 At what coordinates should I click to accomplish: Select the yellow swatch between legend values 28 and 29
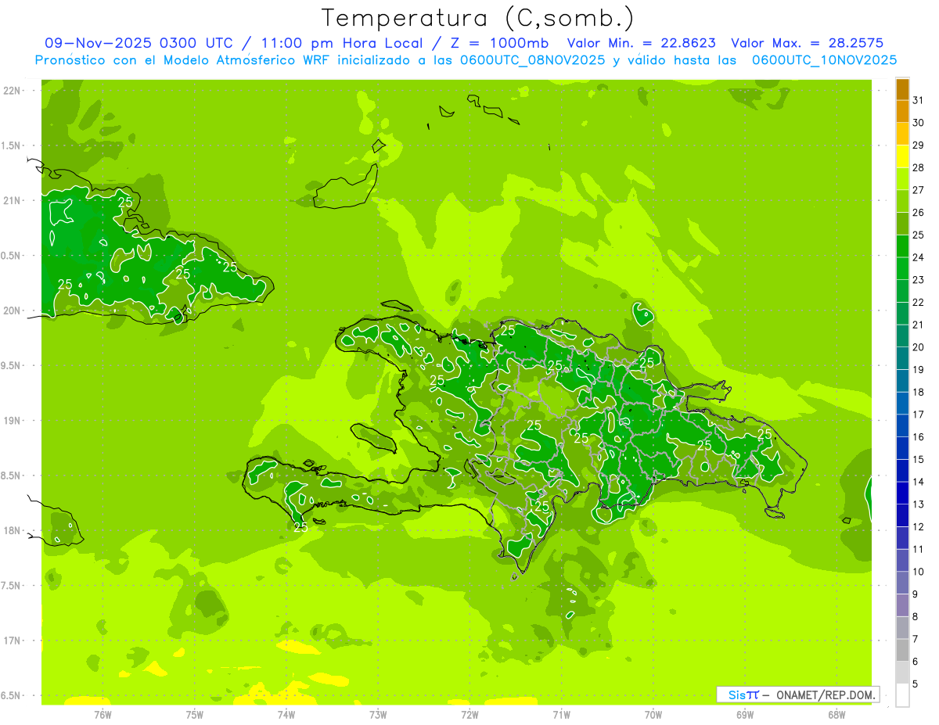coord(902,156)
